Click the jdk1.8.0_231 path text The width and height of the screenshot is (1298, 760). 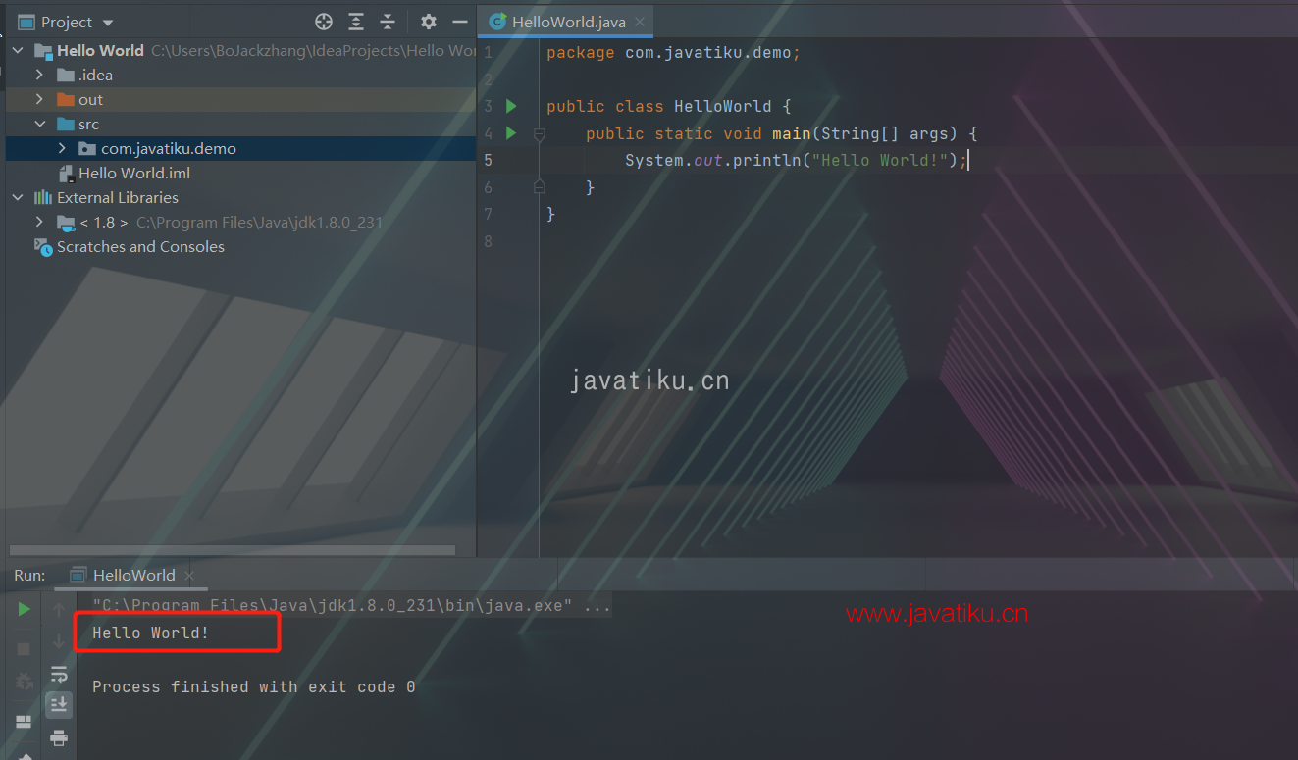point(259,222)
